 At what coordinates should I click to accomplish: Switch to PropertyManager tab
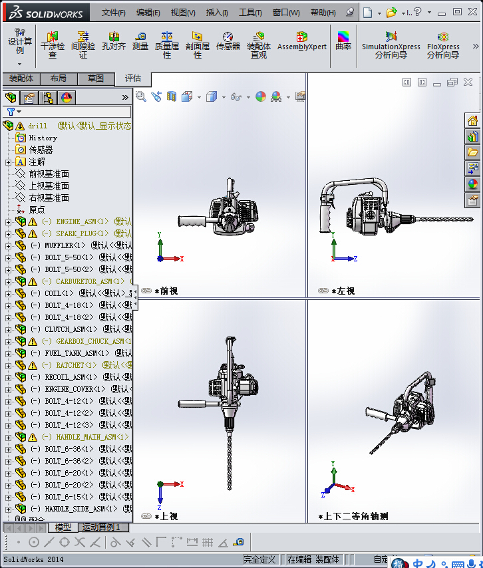click(29, 98)
